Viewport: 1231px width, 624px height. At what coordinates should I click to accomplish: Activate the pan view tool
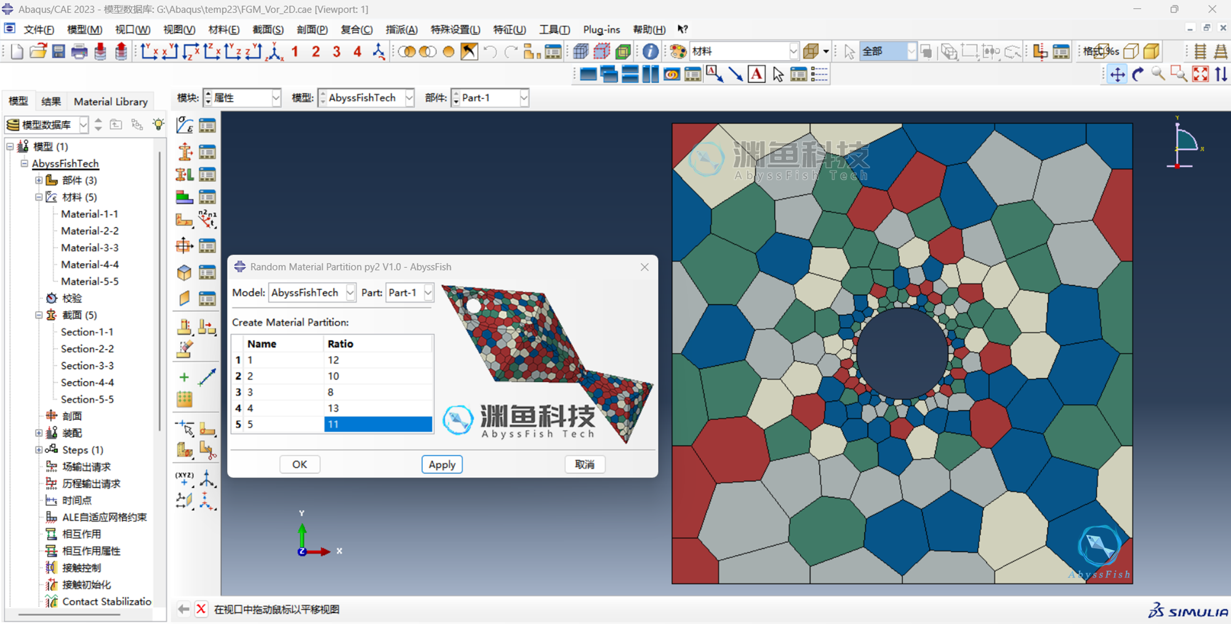click(1117, 74)
